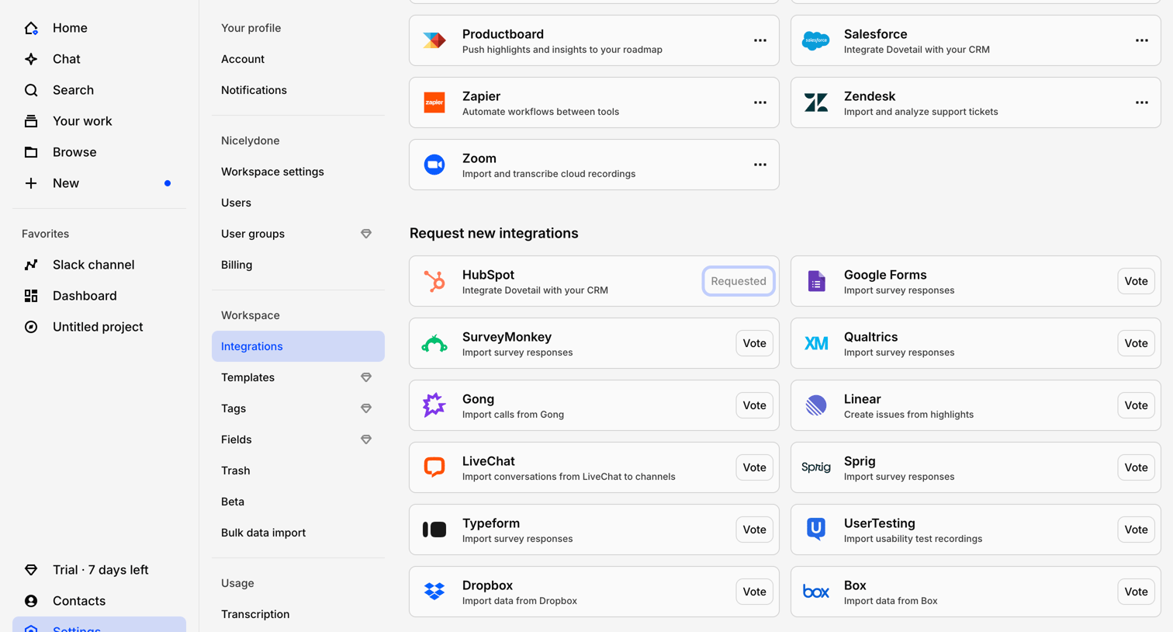Open Account settings page
Screen dimensions: 1173x632
tap(298, 59)
